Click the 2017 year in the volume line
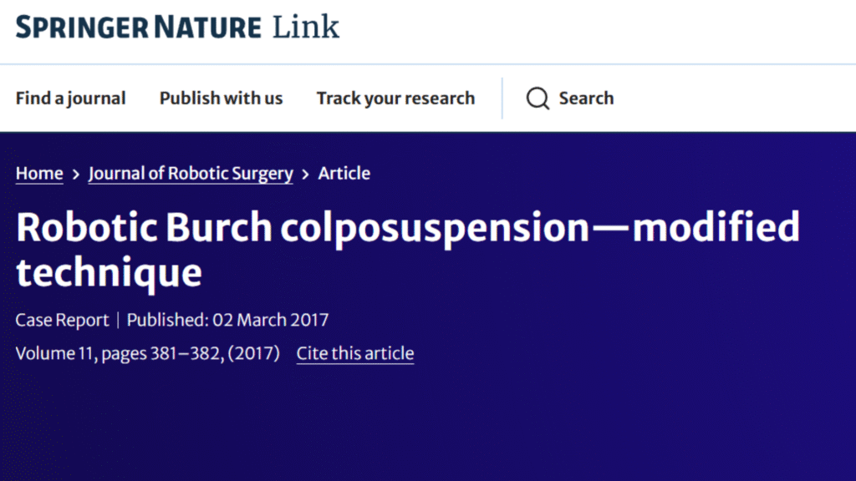The image size is (856, 481). 257,353
